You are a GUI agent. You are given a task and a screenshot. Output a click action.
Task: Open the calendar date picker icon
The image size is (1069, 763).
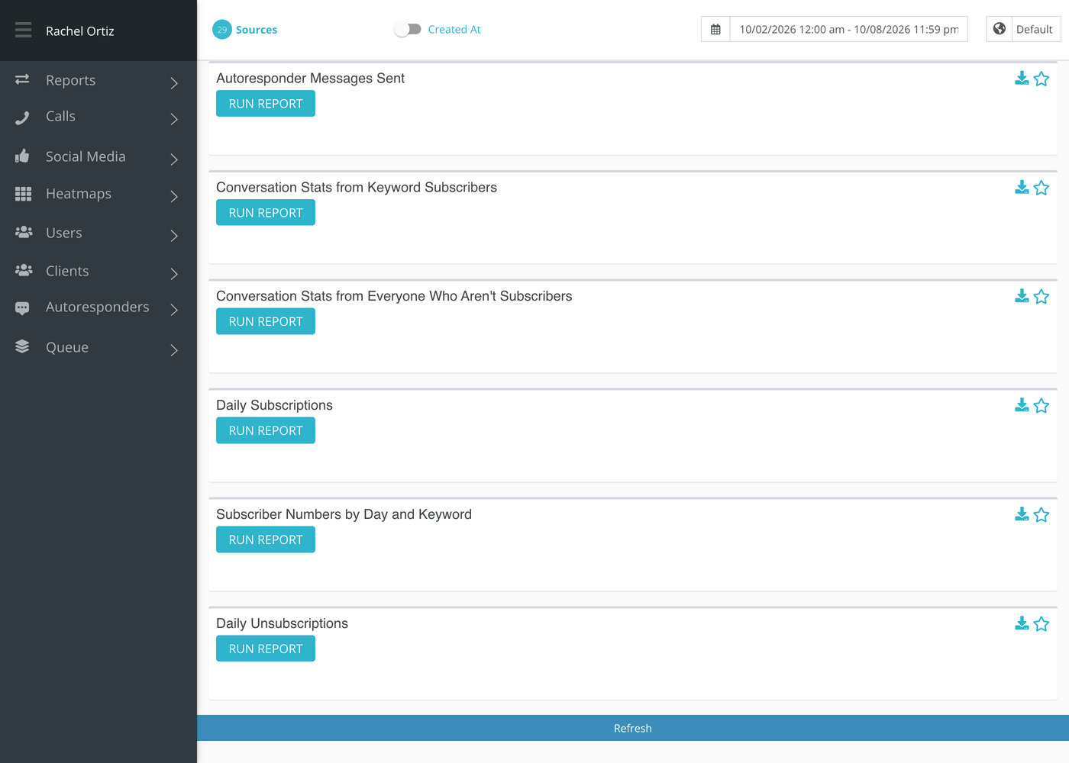click(715, 29)
